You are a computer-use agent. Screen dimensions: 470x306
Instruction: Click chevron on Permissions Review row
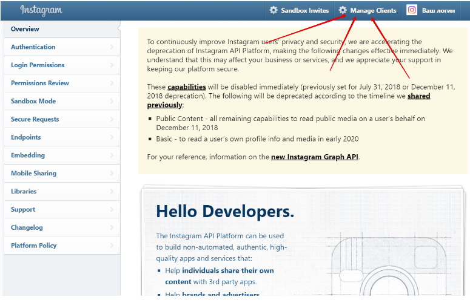(x=112, y=83)
